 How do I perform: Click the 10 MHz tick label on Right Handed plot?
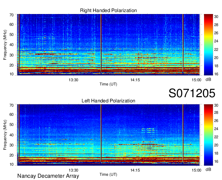point(11,74)
